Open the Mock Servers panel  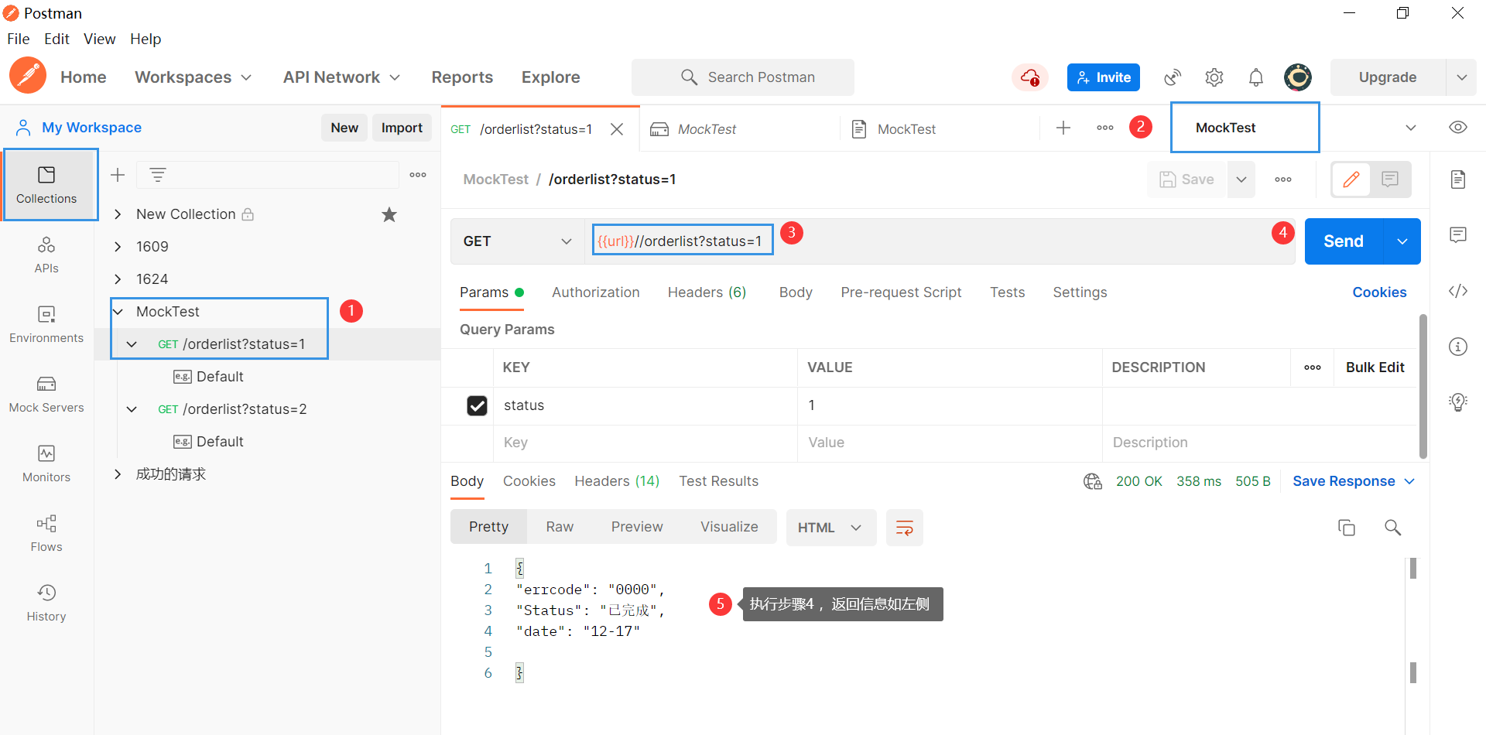click(46, 393)
